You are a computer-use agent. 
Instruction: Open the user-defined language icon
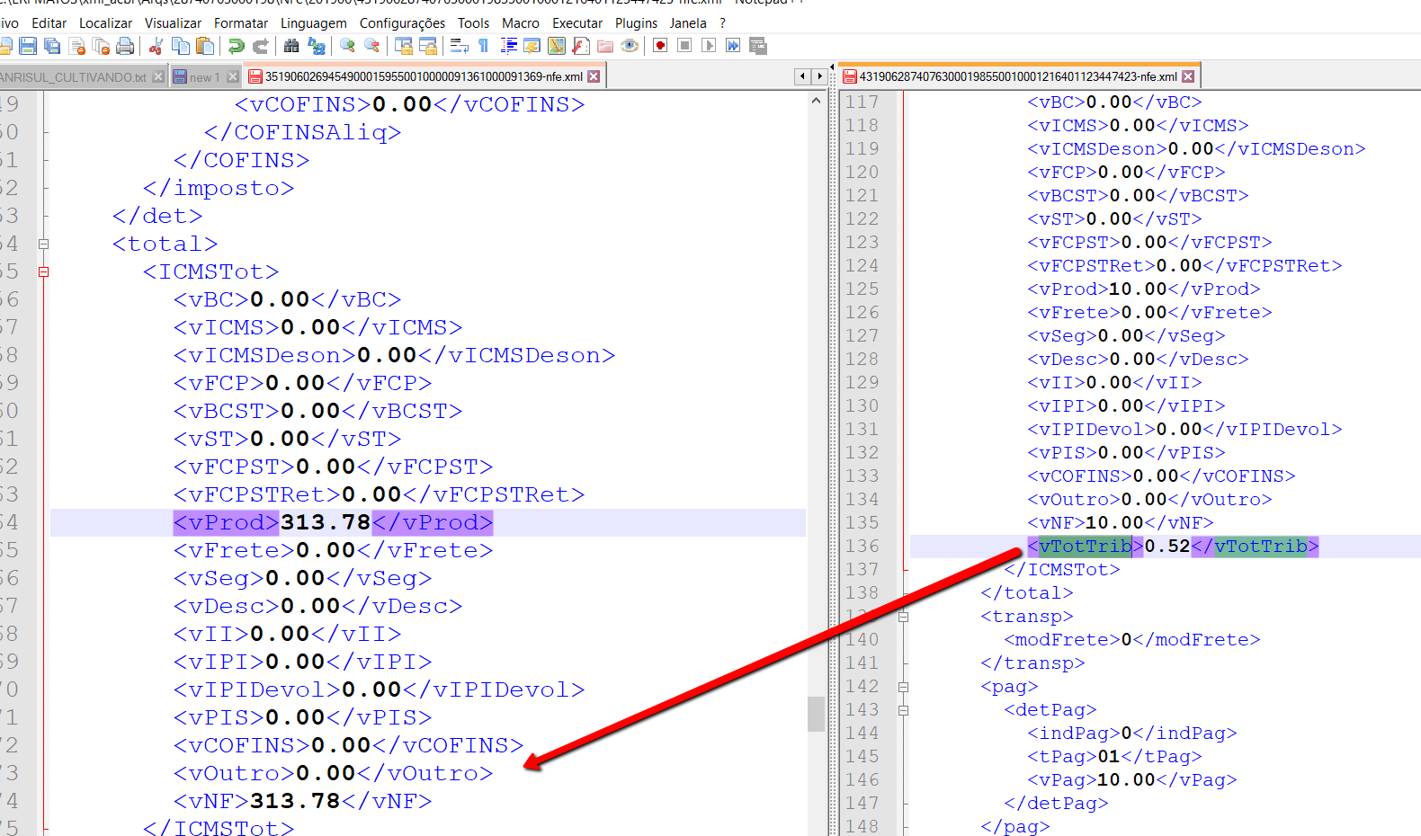(x=532, y=46)
